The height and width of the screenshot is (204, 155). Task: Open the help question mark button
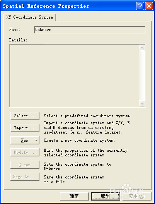pyautogui.click(x=140, y=6)
